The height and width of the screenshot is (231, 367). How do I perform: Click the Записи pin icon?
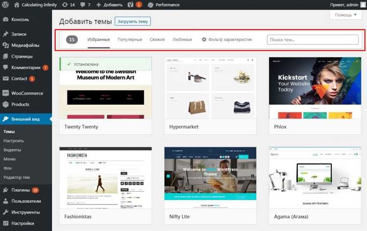[x=5, y=34]
